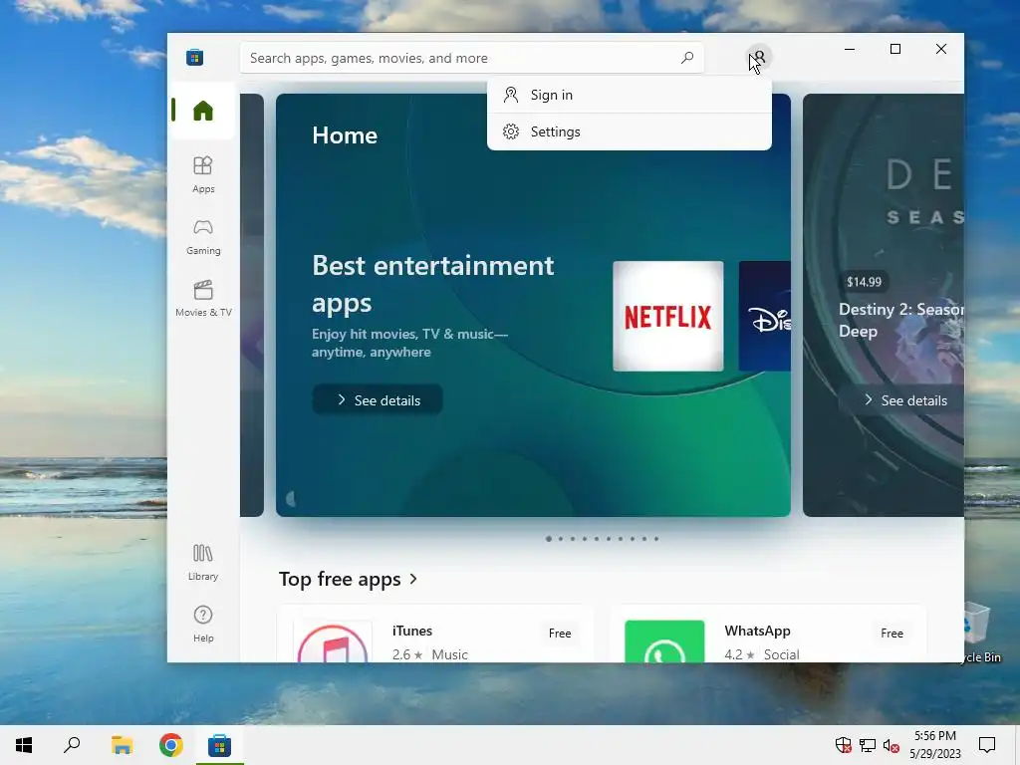Screen dimensions: 1020x765
Task: Open Settings from the profile menu
Action: (x=630, y=131)
